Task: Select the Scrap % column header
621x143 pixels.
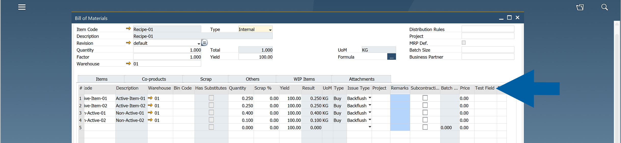Action: point(266,88)
